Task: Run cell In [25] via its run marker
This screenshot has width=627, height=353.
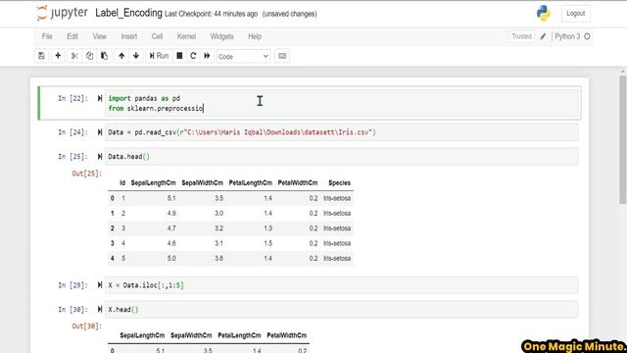Action: [100, 157]
